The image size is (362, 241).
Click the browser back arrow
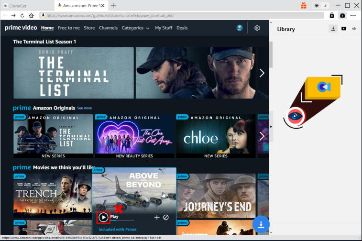coord(5,15)
